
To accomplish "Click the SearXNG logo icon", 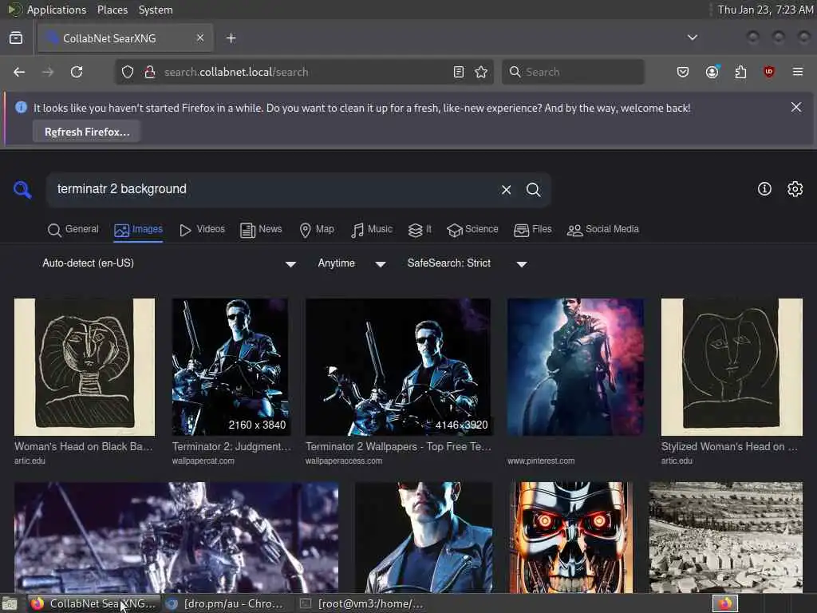I will [22, 190].
